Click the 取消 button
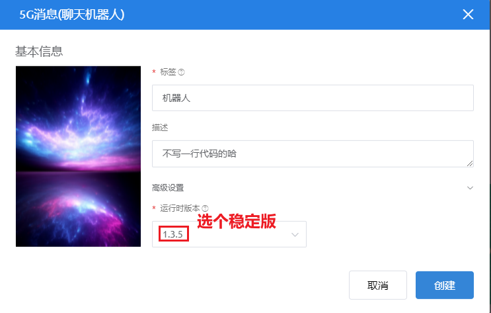 click(x=378, y=285)
